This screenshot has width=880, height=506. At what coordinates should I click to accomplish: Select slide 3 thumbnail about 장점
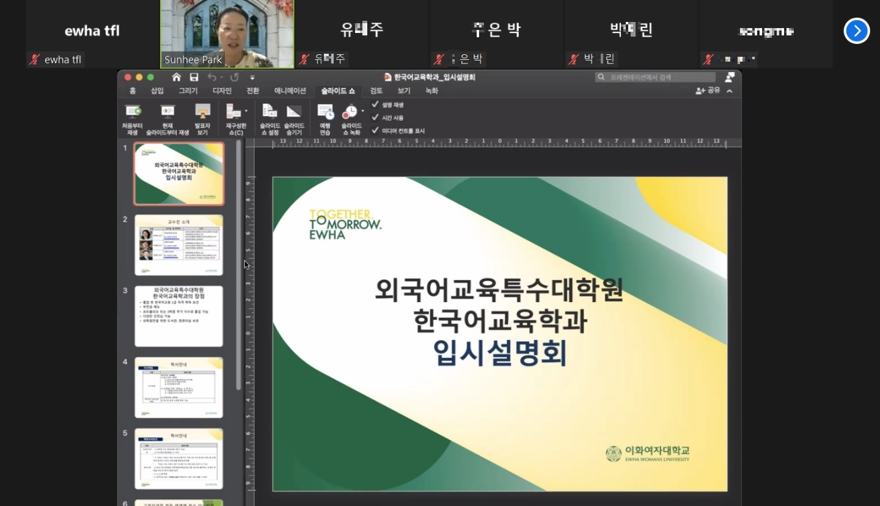click(179, 316)
